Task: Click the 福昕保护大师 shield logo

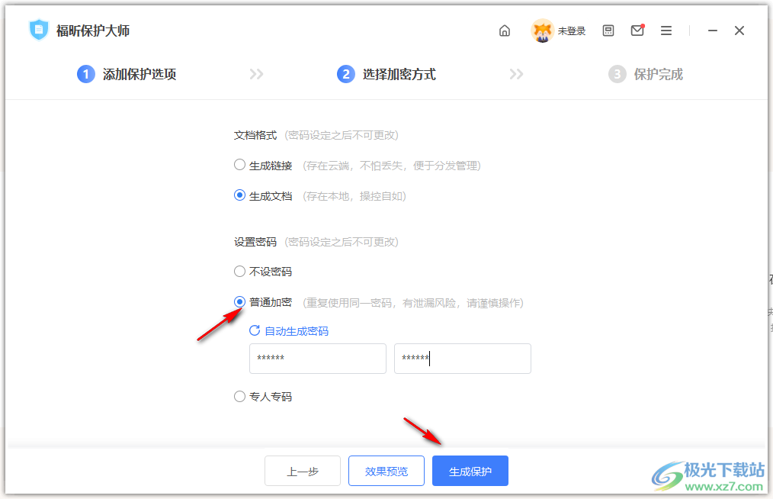Action: click(x=38, y=30)
